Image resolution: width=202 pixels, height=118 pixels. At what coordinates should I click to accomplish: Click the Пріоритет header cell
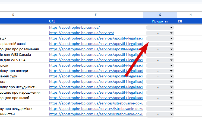tap(160, 21)
